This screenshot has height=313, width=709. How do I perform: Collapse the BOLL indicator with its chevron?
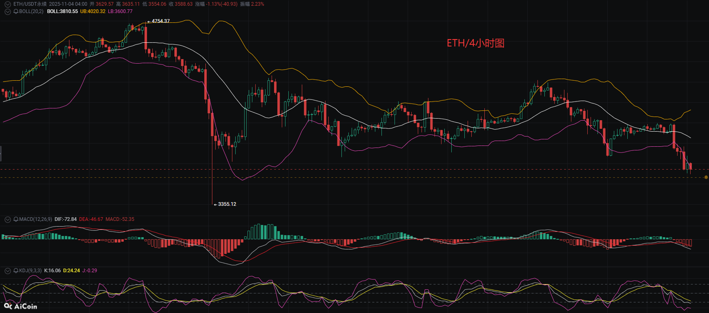7,11
